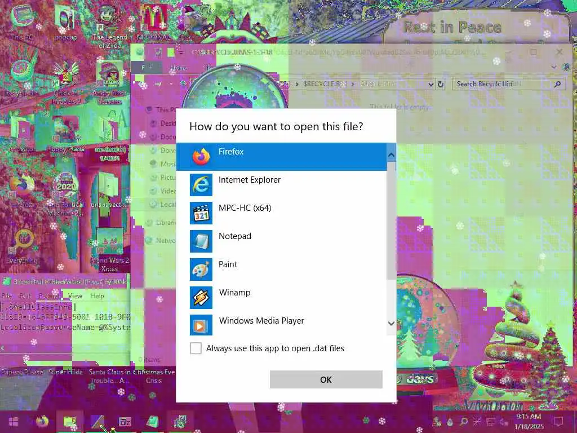The image size is (577, 433).
Task: Confirm the dialog with the OK button
Action: 326,379
